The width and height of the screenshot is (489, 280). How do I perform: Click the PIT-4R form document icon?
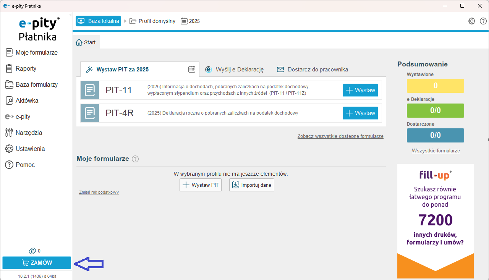point(90,113)
